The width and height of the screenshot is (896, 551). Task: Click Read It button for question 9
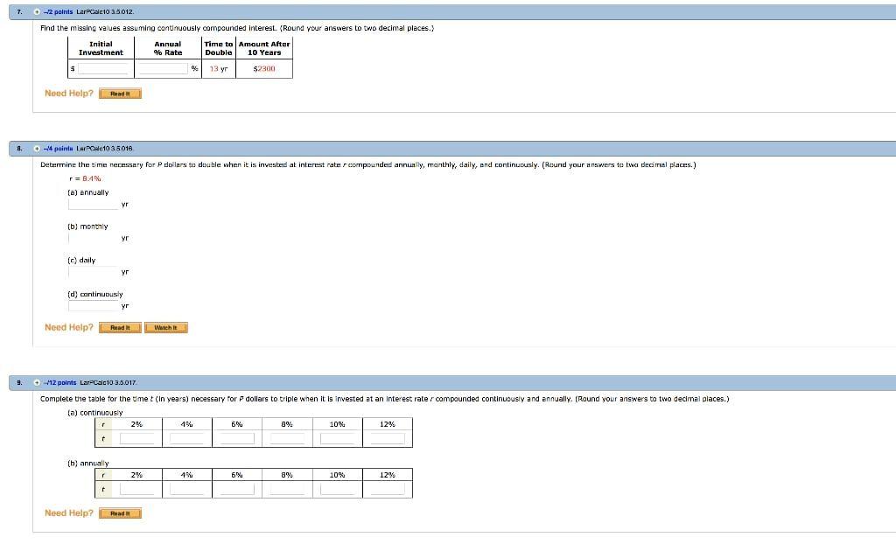tap(120, 513)
